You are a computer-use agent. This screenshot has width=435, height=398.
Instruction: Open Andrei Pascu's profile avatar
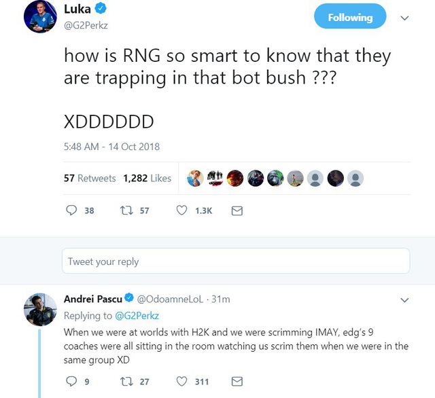(x=40, y=309)
